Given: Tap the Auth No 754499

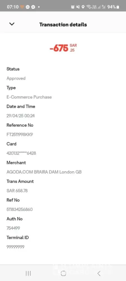Looking at the screenshot, I should coord(13,228).
